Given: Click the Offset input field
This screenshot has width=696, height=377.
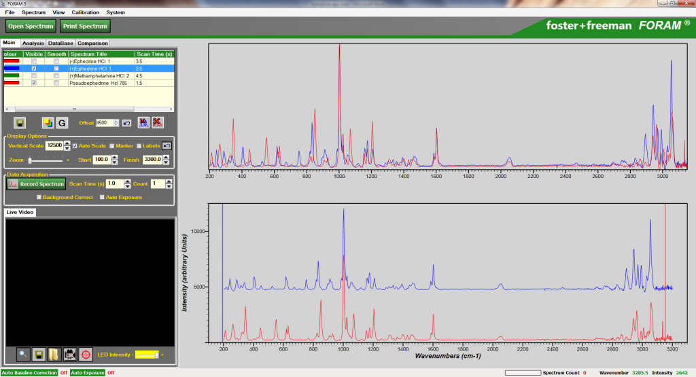Looking at the screenshot, I should click(105, 123).
